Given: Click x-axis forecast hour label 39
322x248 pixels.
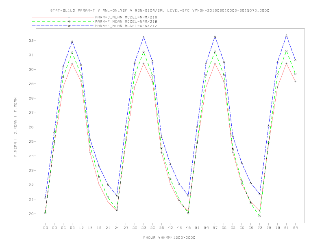Looking at the screenshot, I should pos(161,228).
